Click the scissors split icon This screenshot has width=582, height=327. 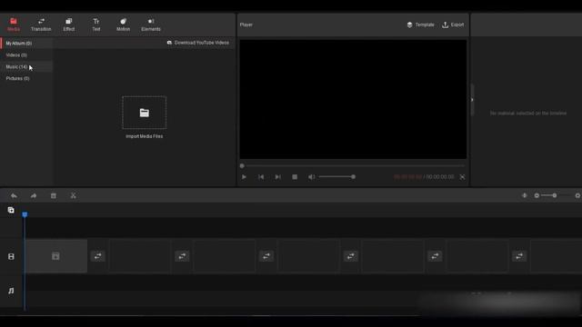click(x=73, y=196)
